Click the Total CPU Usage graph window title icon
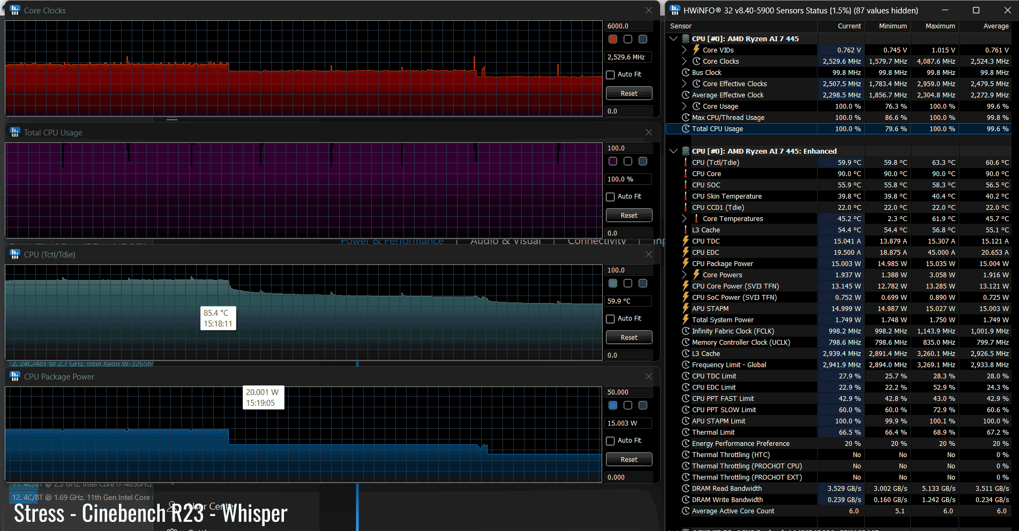This screenshot has height=531, width=1019. click(15, 132)
